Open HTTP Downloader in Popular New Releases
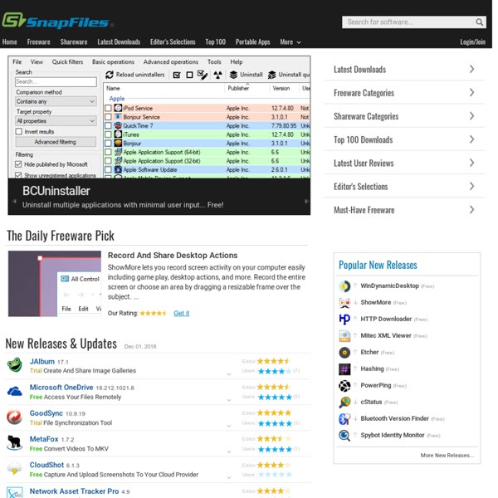Screen dimensions: 498x498 point(386,319)
